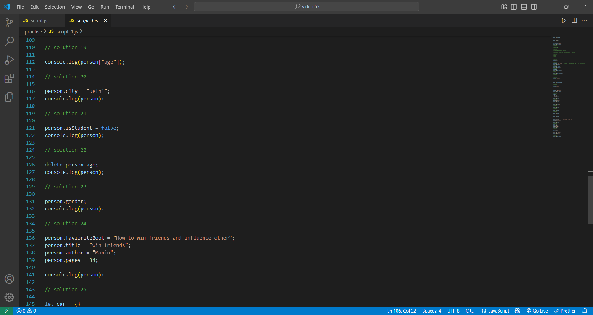The width and height of the screenshot is (593, 315).
Task: Expand the practise breadcrumb
Action: click(x=33, y=31)
